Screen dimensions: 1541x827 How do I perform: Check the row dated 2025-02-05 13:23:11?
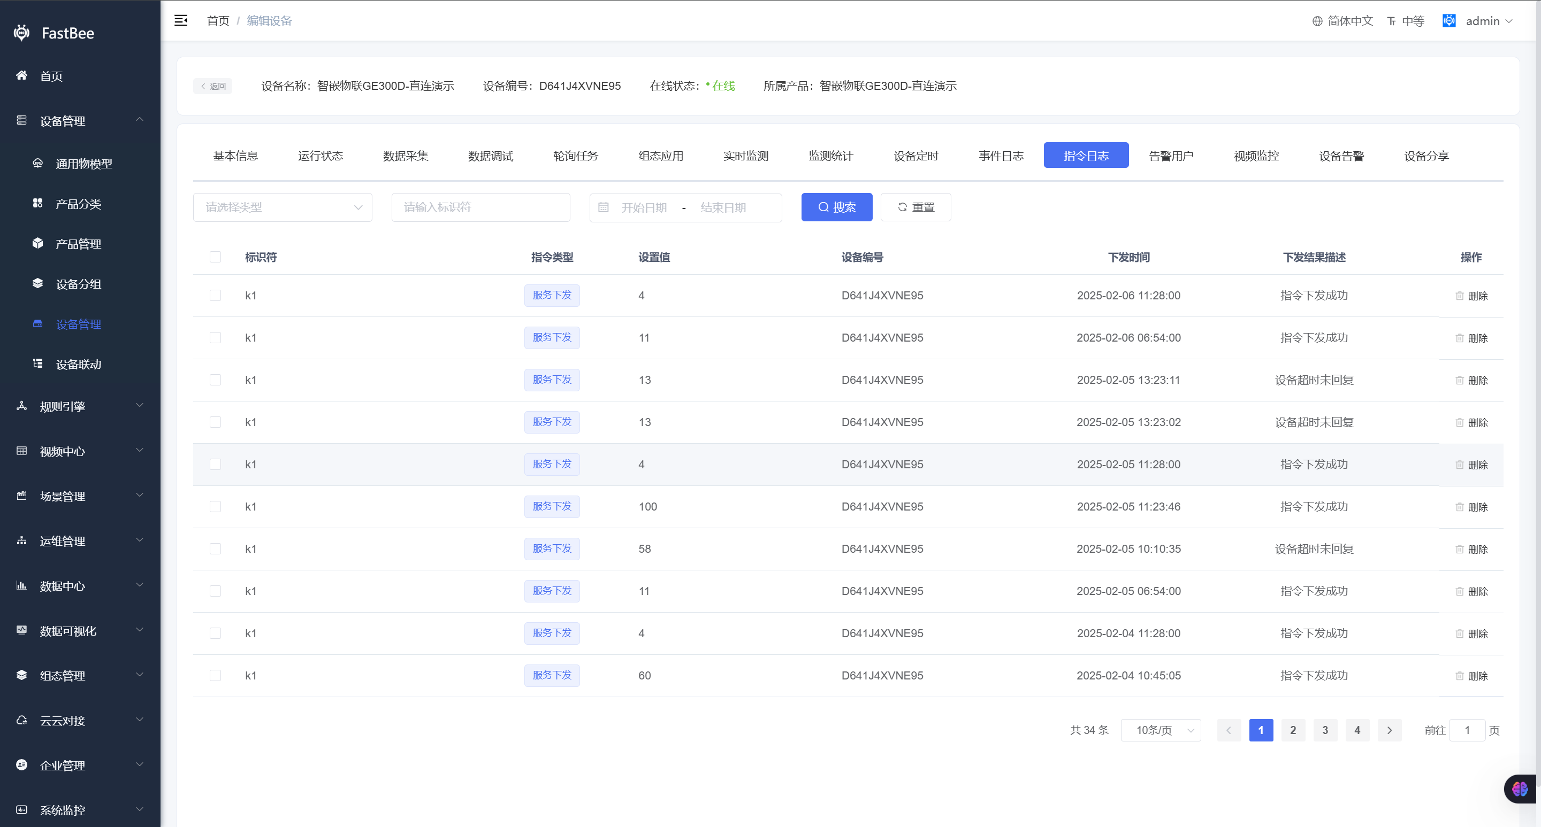[x=215, y=380]
